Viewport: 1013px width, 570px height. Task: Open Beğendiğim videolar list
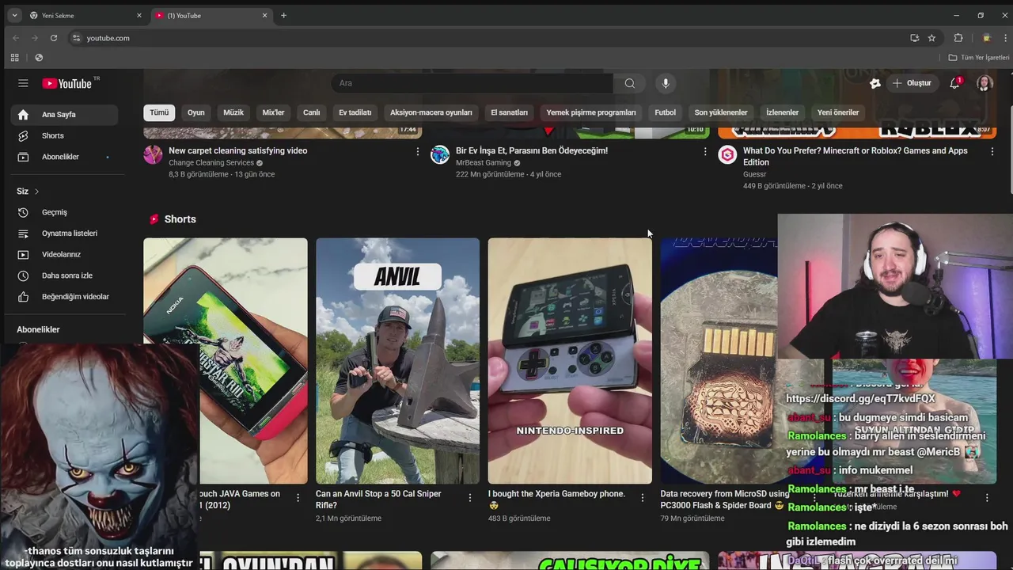pyautogui.click(x=64, y=297)
